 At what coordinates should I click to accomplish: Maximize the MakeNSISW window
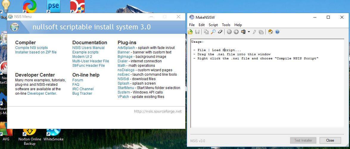pos(328,17)
